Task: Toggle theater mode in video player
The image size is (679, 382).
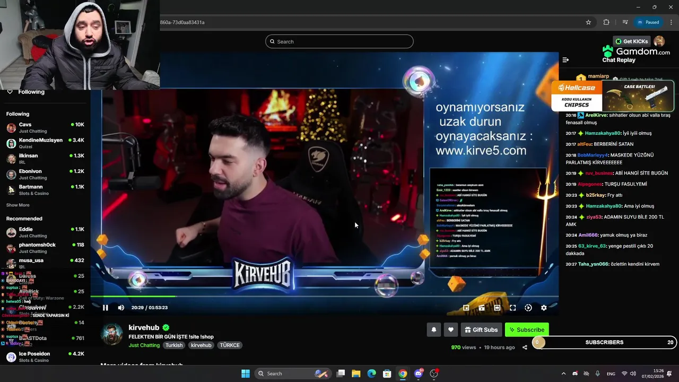Action: [497, 308]
